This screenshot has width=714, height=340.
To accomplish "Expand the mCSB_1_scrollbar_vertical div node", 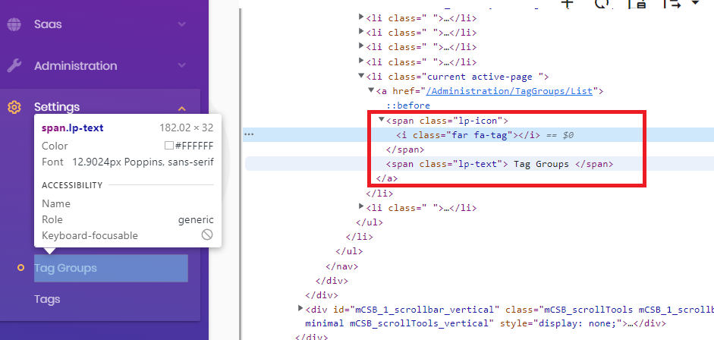I will pyautogui.click(x=300, y=309).
